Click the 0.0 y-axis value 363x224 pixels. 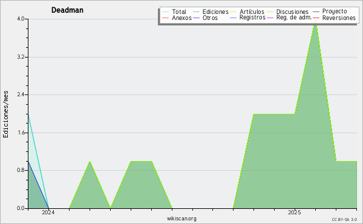pyautogui.click(x=21, y=208)
